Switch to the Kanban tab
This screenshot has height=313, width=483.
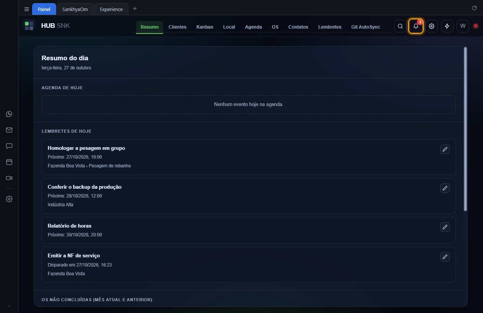pos(205,27)
